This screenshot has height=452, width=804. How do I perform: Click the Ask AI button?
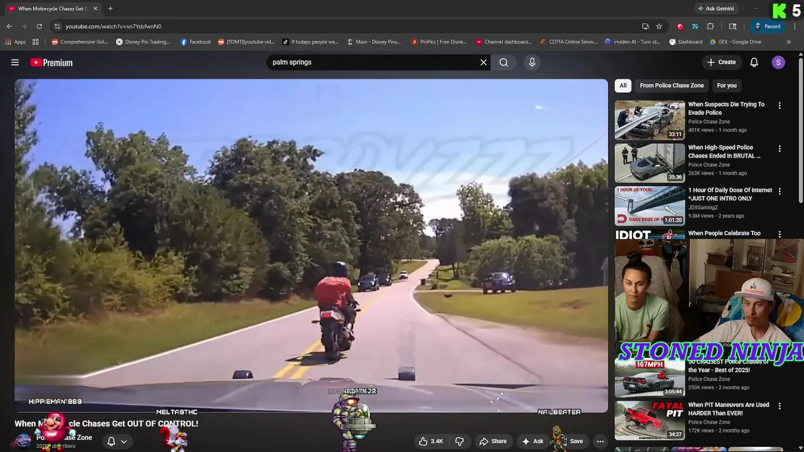(x=533, y=441)
